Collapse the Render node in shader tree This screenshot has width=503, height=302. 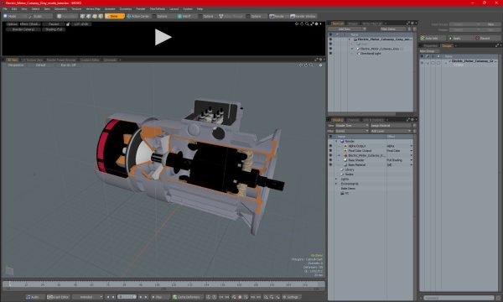click(x=336, y=141)
